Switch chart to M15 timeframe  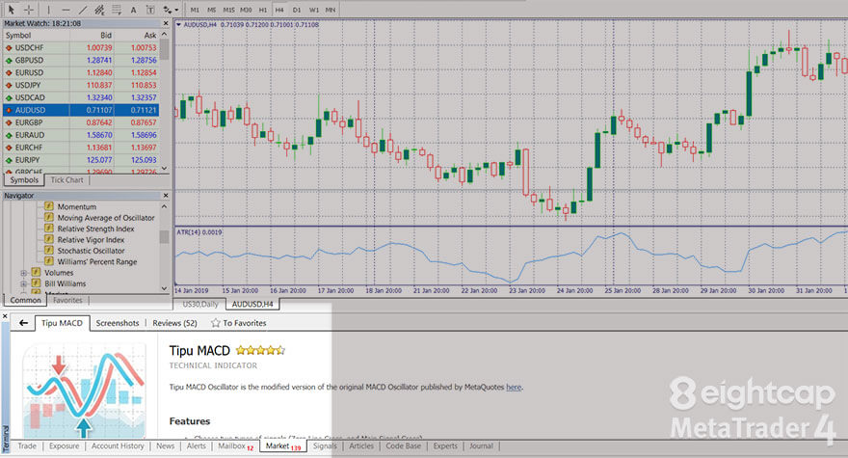click(x=228, y=10)
